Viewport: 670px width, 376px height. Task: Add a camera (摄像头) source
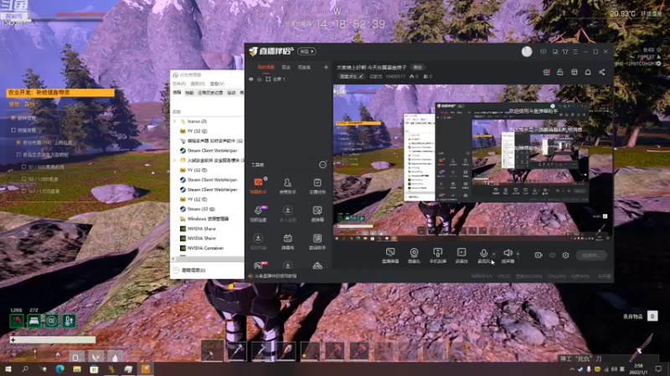tap(414, 256)
